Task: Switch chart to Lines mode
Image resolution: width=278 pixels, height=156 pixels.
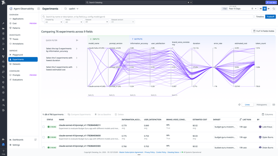Action: point(247,105)
